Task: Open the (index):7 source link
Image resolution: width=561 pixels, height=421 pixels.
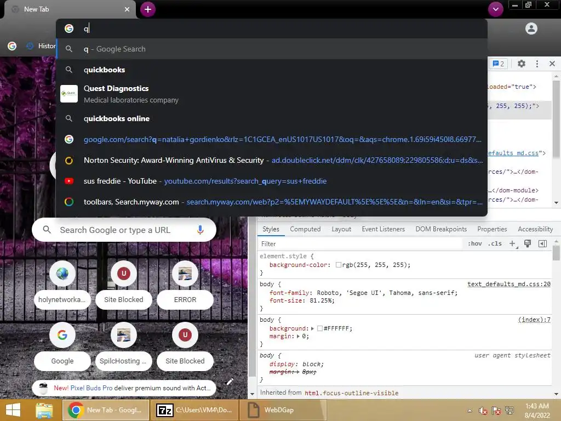Action: pyautogui.click(x=534, y=320)
